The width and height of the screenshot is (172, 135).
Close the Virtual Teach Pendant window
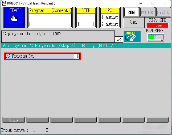pos(165,3)
